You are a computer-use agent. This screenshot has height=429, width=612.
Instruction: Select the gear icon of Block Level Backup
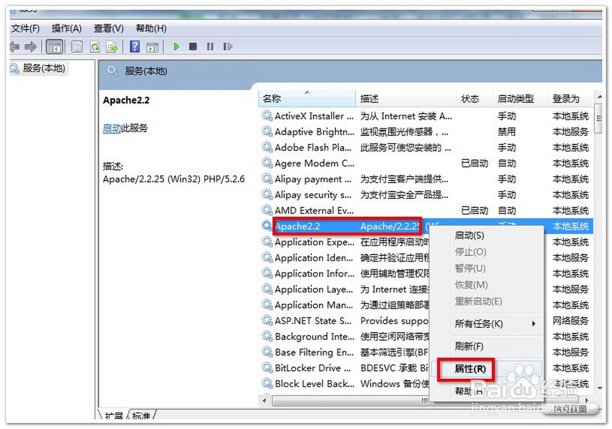click(x=267, y=383)
